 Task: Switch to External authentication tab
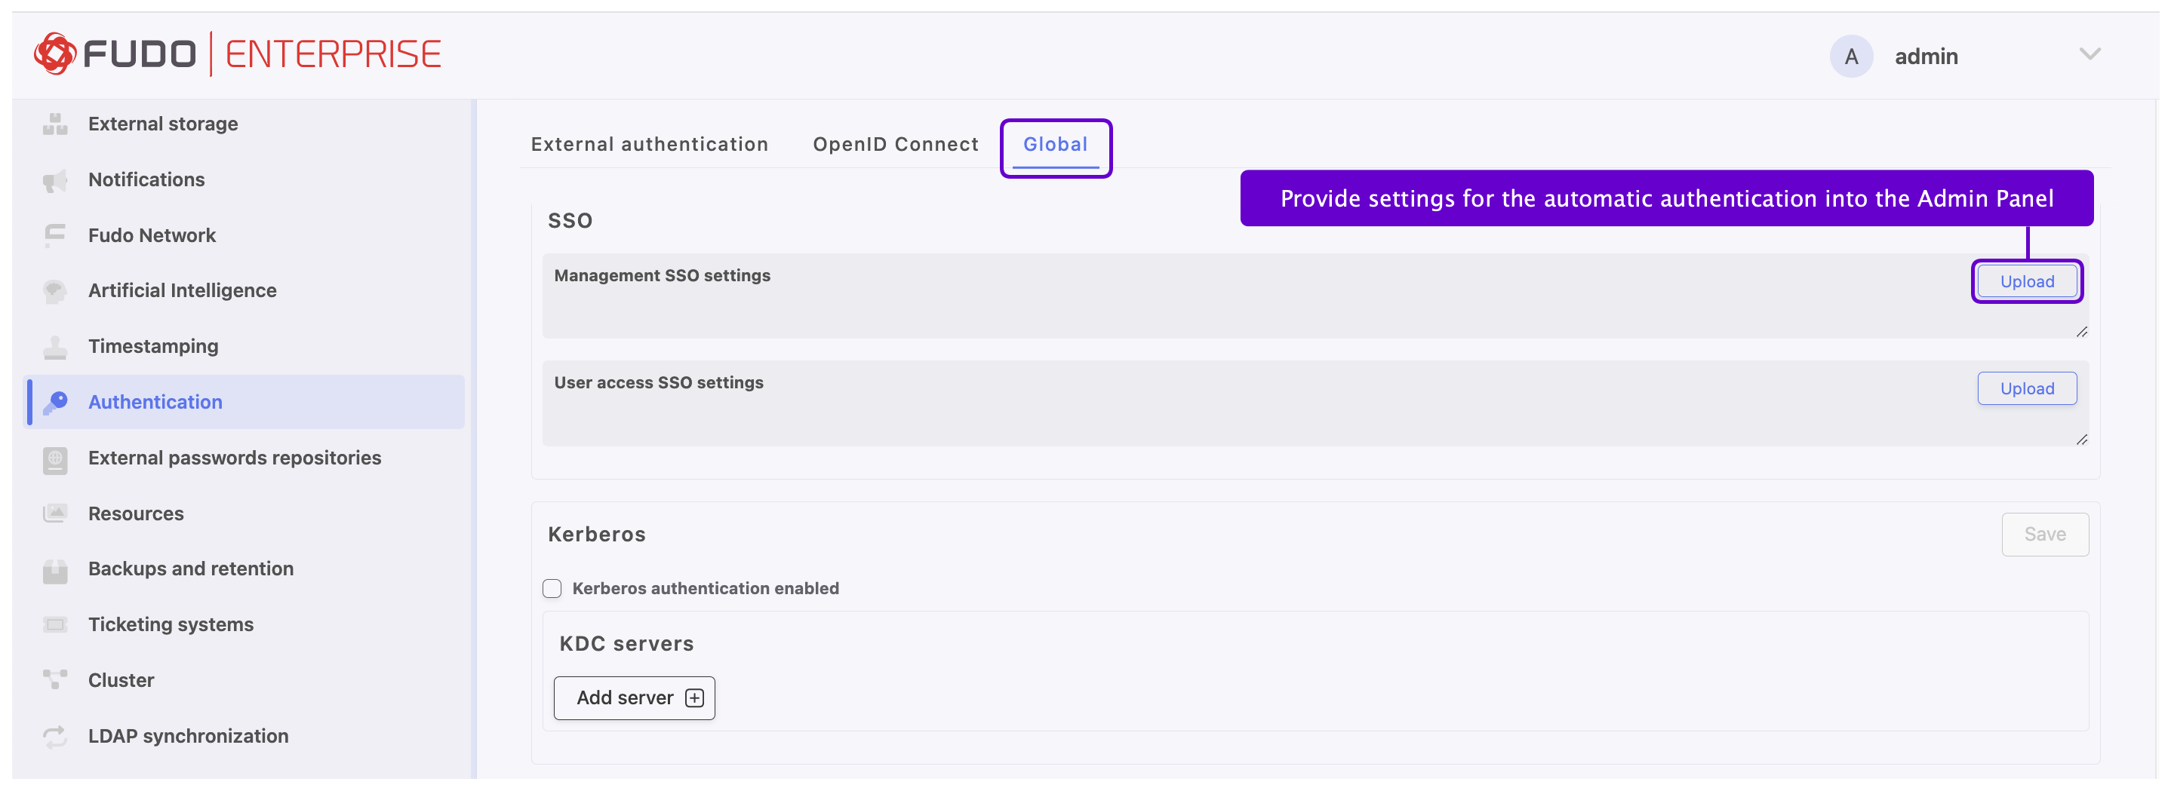[649, 145]
